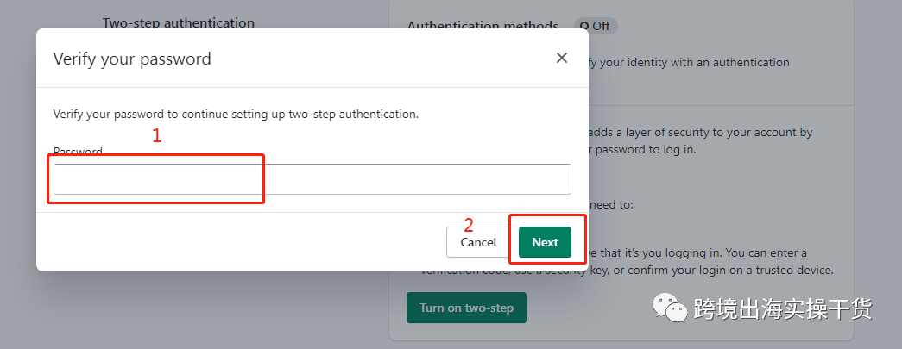
Task: Focus the Password input field
Action: click(312, 179)
